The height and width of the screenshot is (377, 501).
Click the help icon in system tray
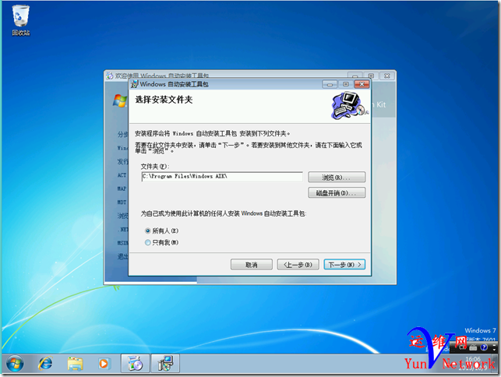pyautogui.click(x=484, y=347)
